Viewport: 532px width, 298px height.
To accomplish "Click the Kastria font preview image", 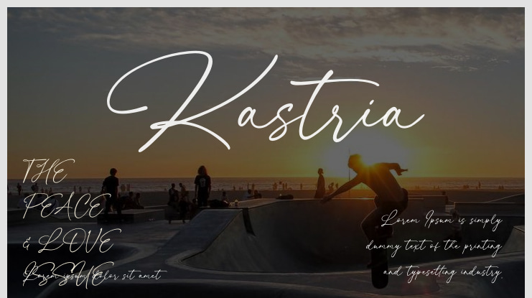I will (266, 153).
